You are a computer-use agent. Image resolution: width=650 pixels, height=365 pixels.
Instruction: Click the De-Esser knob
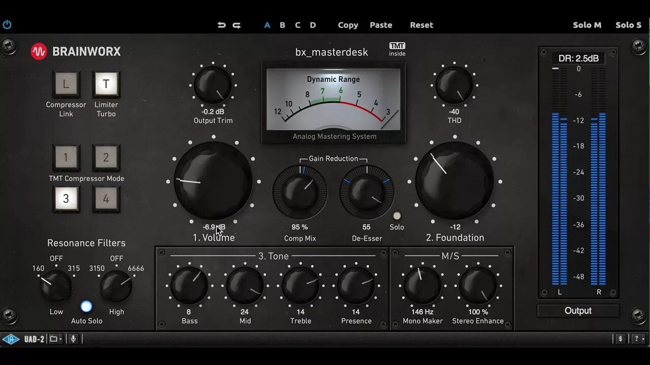coord(367,193)
